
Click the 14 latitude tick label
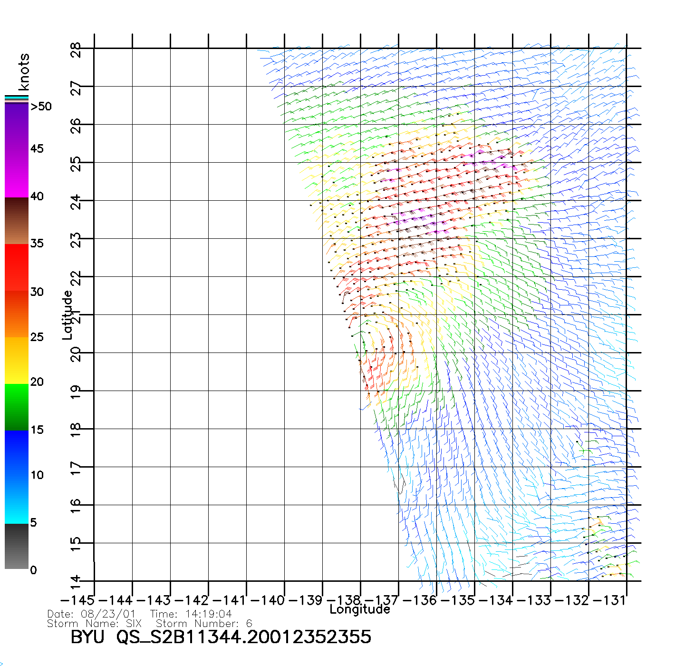tap(76, 581)
